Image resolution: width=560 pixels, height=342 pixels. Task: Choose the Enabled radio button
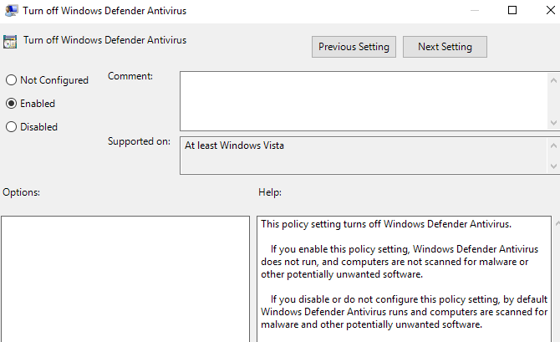coord(11,104)
